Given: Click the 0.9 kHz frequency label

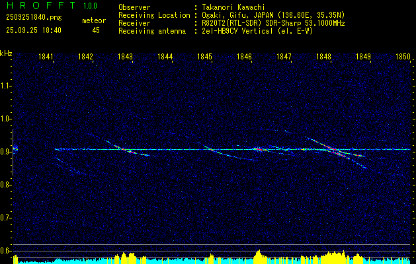Looking at the screenshot, I should (x=5, y=152).
